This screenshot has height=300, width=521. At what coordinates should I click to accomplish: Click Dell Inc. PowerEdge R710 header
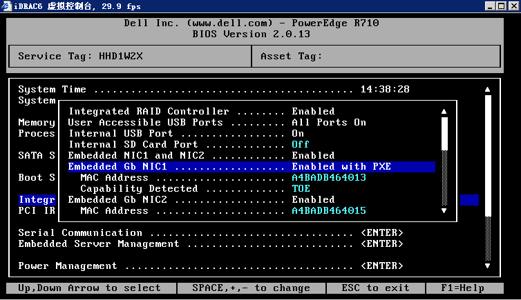click(252, 23)
